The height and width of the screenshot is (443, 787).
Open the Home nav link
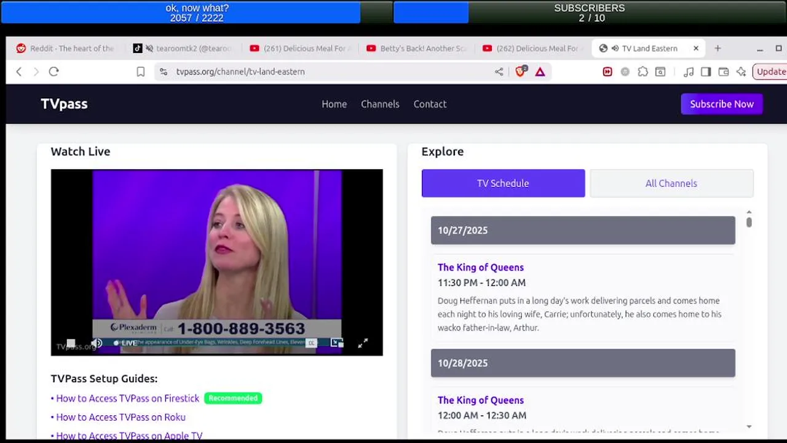coord(334,104)
